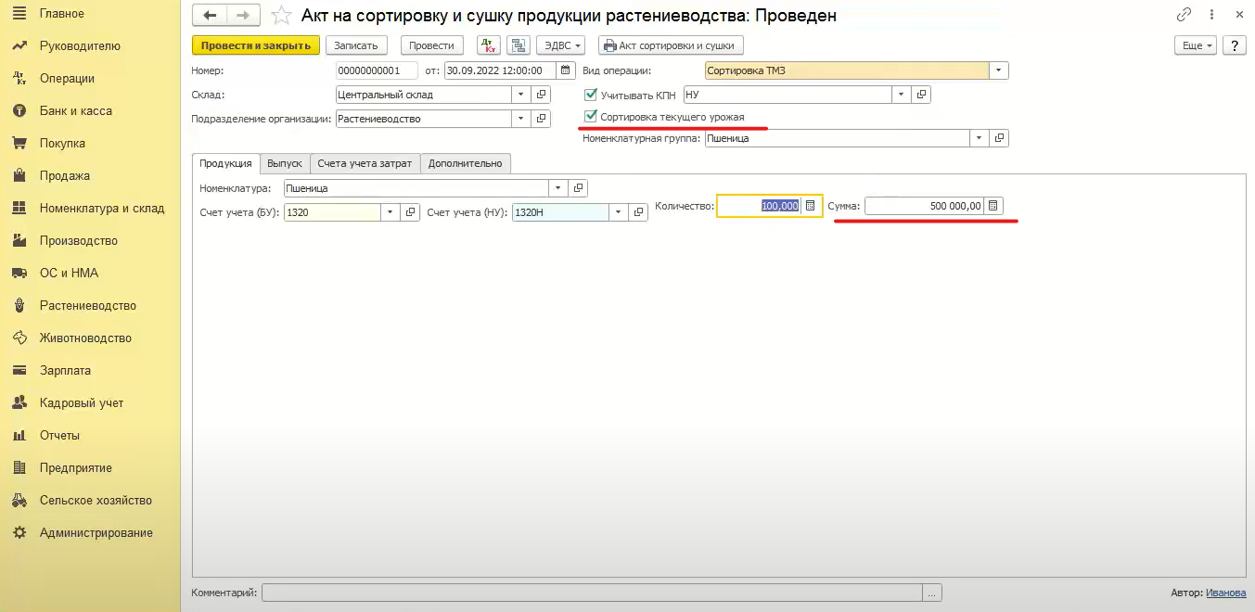This screenshot has height=612, width=1255.
Task: Add document to favorites with star icon
Action: point(281,16)
